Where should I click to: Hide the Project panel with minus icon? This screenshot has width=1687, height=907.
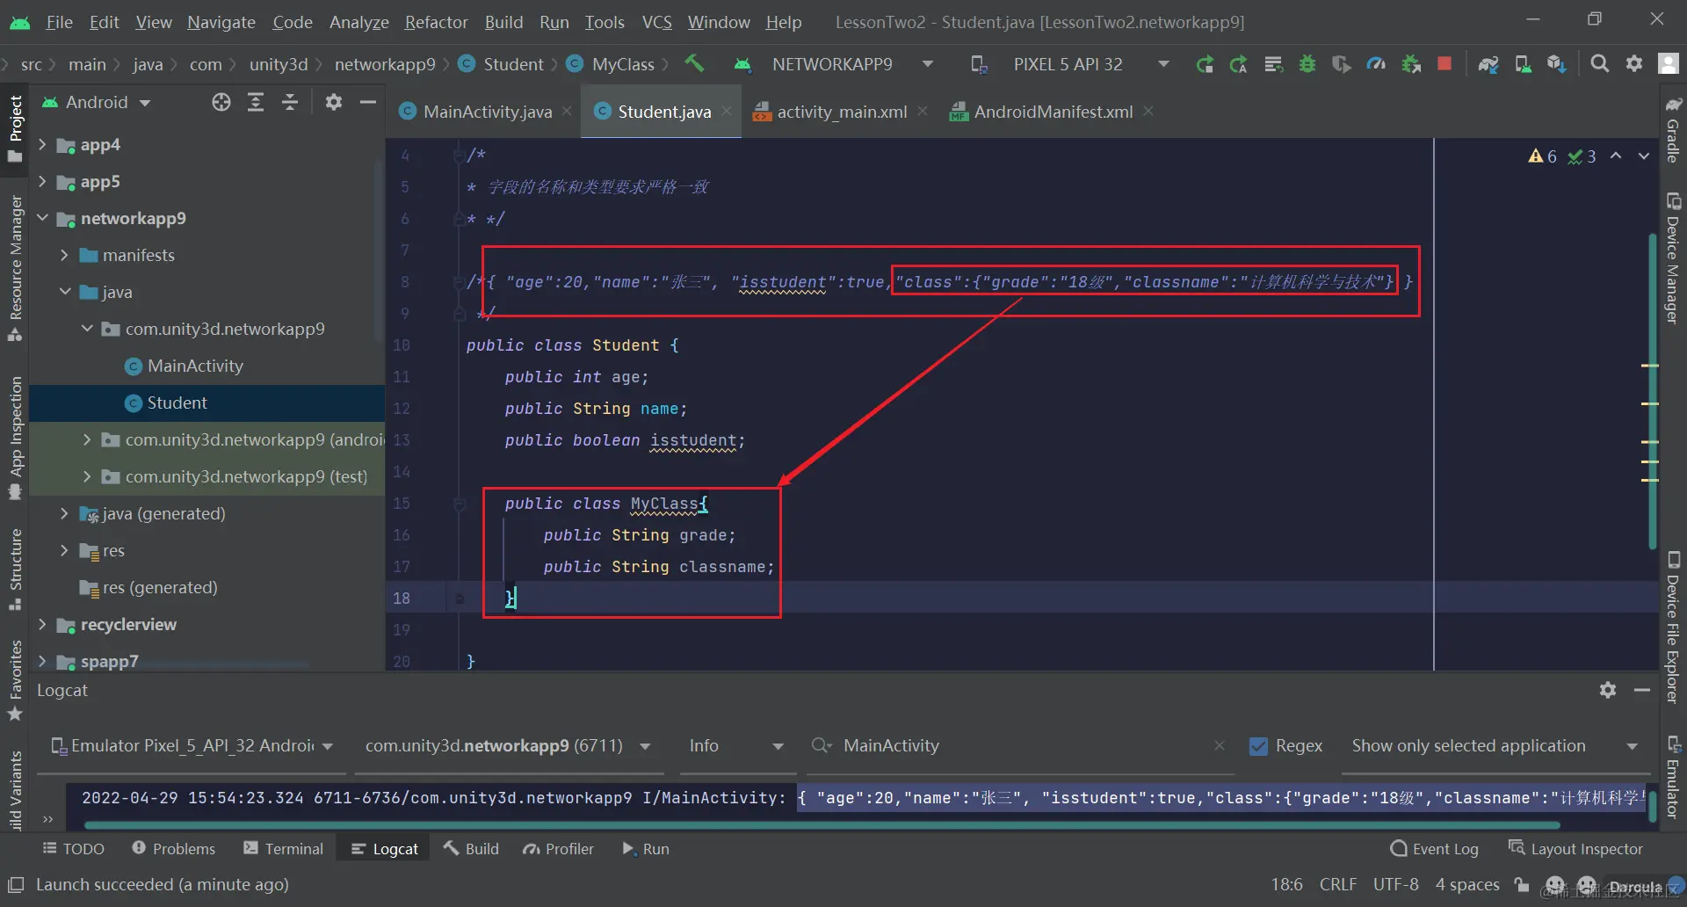368,103
